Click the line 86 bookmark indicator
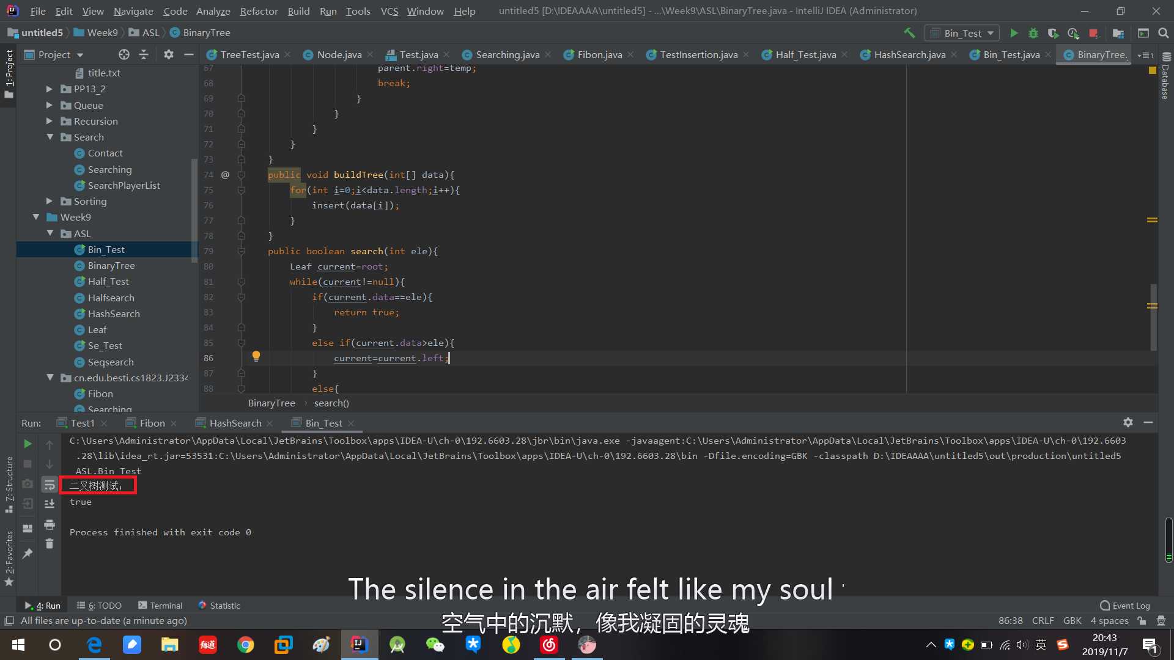Image resolution: width=1174 pixels, height=660 pixels. pos(256,356)
